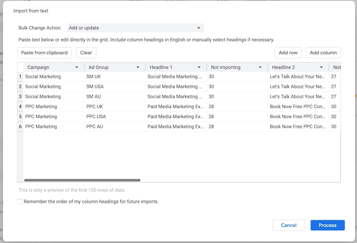Select row 1 number header
357x243 pixels.
pyautogui.click(x=20, y=76)
